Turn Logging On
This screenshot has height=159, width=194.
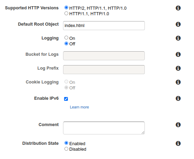(x=66, y=38)
